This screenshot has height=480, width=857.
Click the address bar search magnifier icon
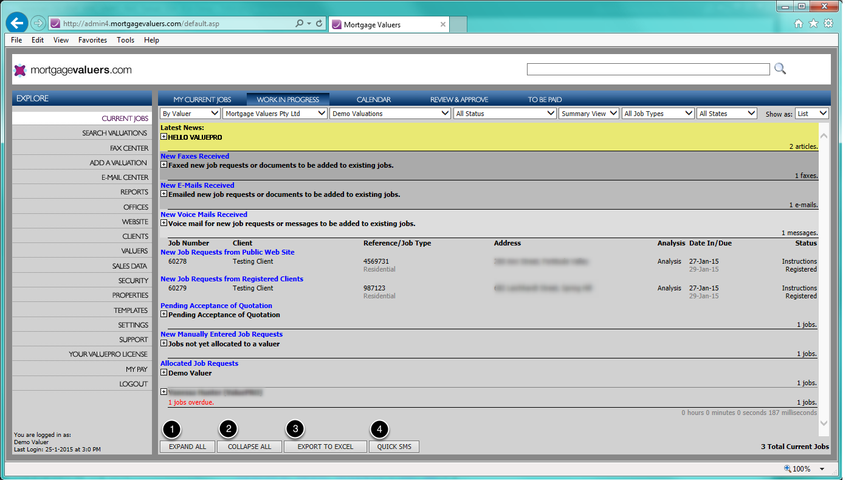point(299,24)
